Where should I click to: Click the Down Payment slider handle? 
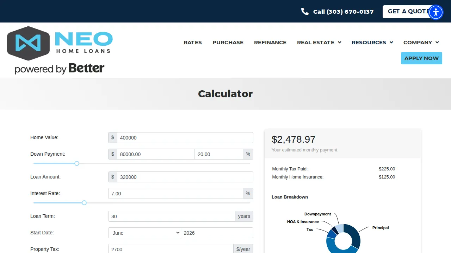click(77, 163)
